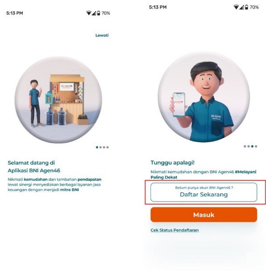Tap the signal strength icon in the right screen's status bar
The height and width of the screenshot is (271, 266).
pos(242,7)
